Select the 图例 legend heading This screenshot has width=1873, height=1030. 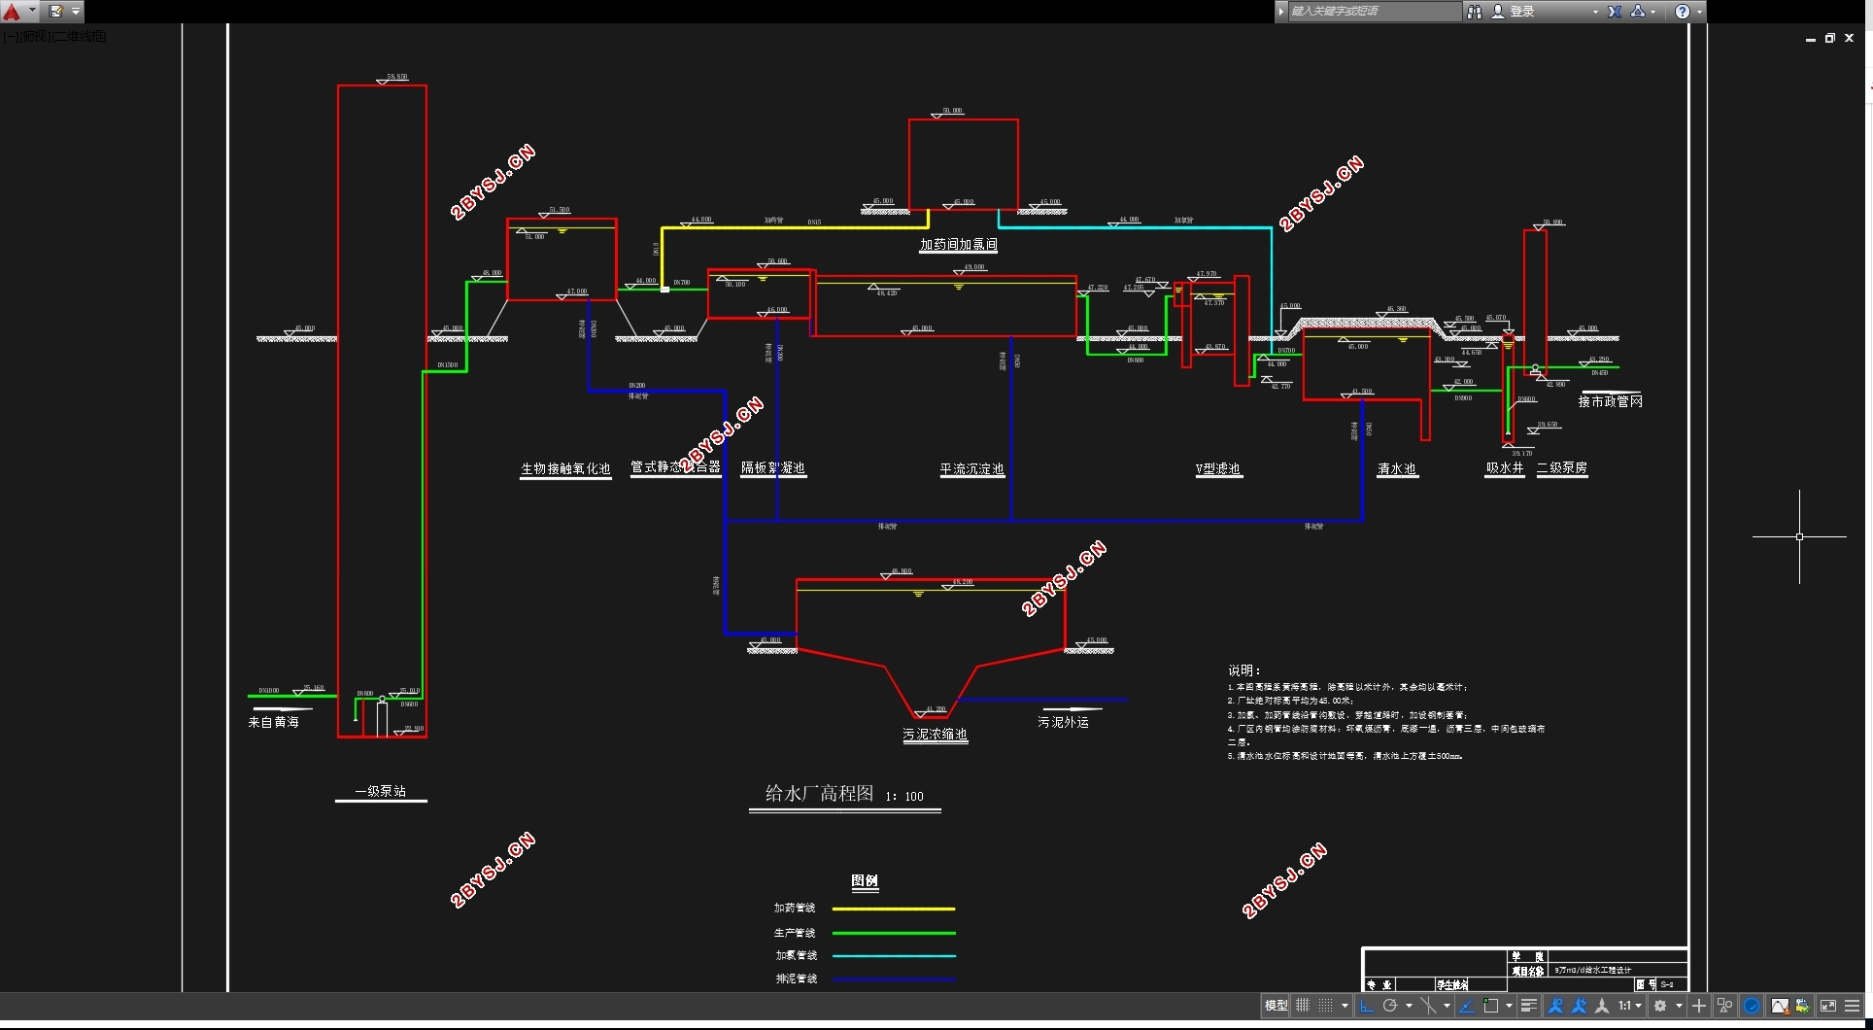pos(865,881)
